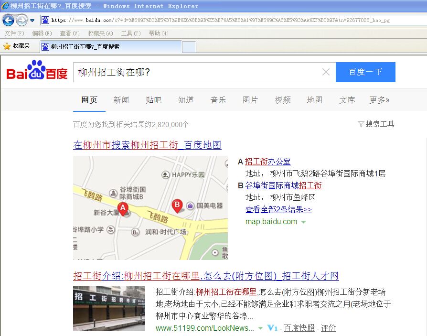
Task: Click the 收藏夹 favorites star button
Action: point(17,46)
